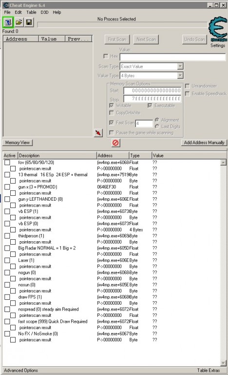Click the 4 Bytes type cell
Viewport: 228px width, 375px height.
point(136,229)
